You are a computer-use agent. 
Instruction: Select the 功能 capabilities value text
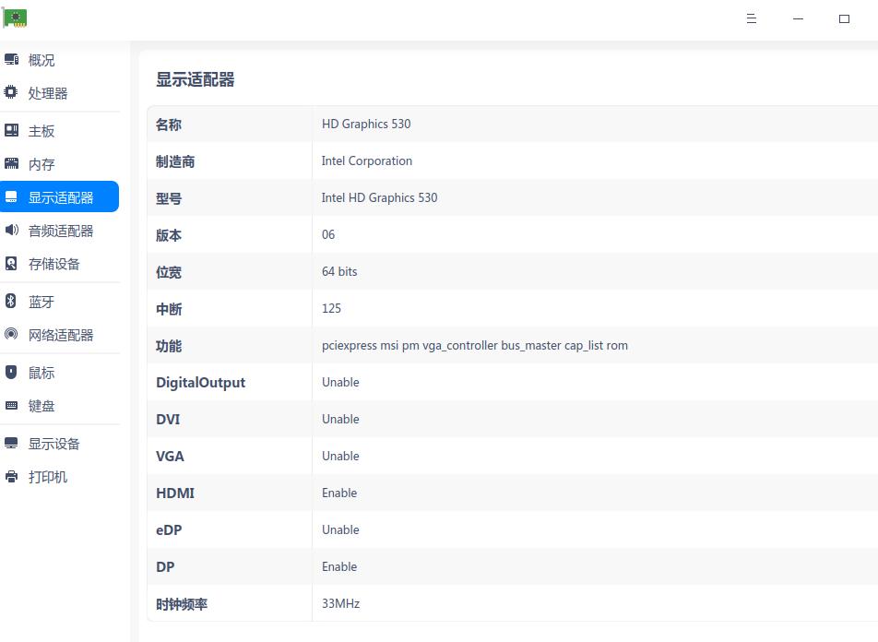(x=474, y=345)
